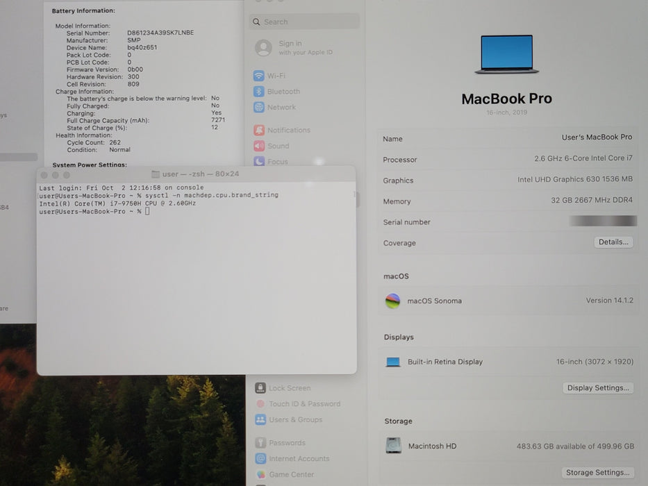Screen dimensions: 648x486
Task: Open Focus moon icon in sidebar
Action: 259,161
